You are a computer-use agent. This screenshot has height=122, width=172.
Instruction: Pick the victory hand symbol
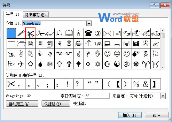[x=21, y=54]
